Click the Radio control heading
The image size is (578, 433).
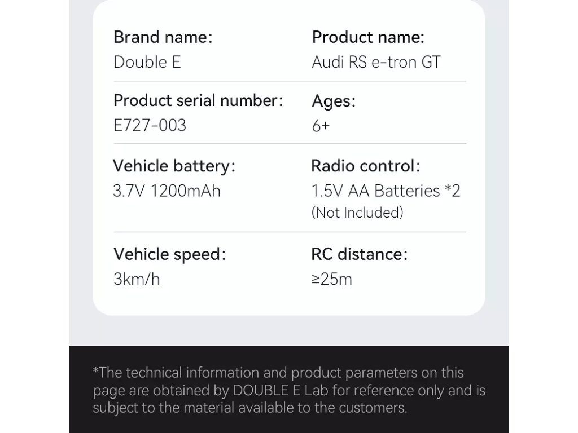click(x=366, y=166)
